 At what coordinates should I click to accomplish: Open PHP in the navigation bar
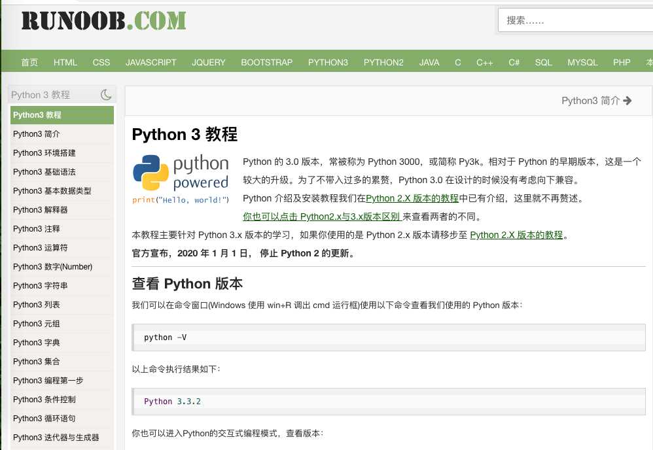click(622, 62)
